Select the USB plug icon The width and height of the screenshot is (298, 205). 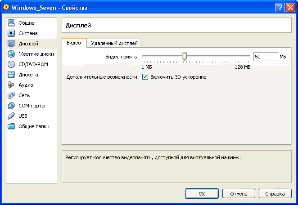click(11, 116)
